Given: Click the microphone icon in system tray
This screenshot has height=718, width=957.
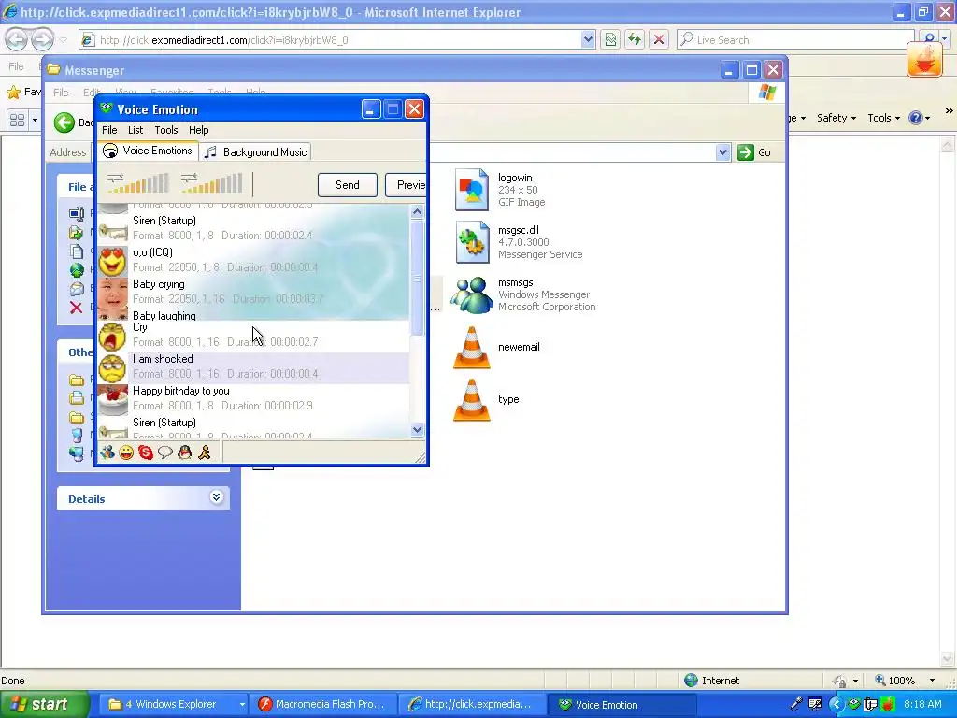Looking at the screenshot, I should coord(796,704).
